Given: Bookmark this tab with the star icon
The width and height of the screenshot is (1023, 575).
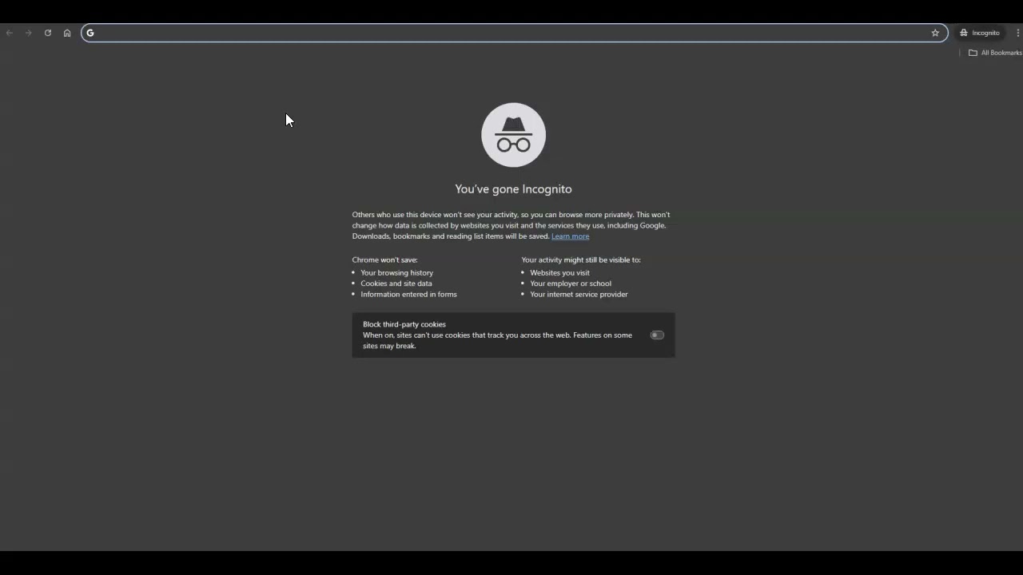Looking at the screenshot, I should click(935, 33).
